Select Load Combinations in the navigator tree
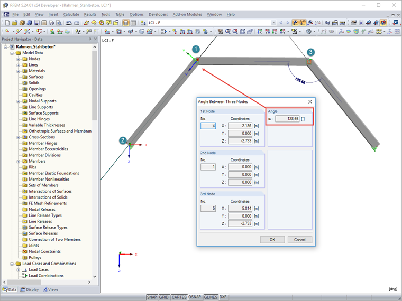Viewport: 402px width, 301px height. 46,276
